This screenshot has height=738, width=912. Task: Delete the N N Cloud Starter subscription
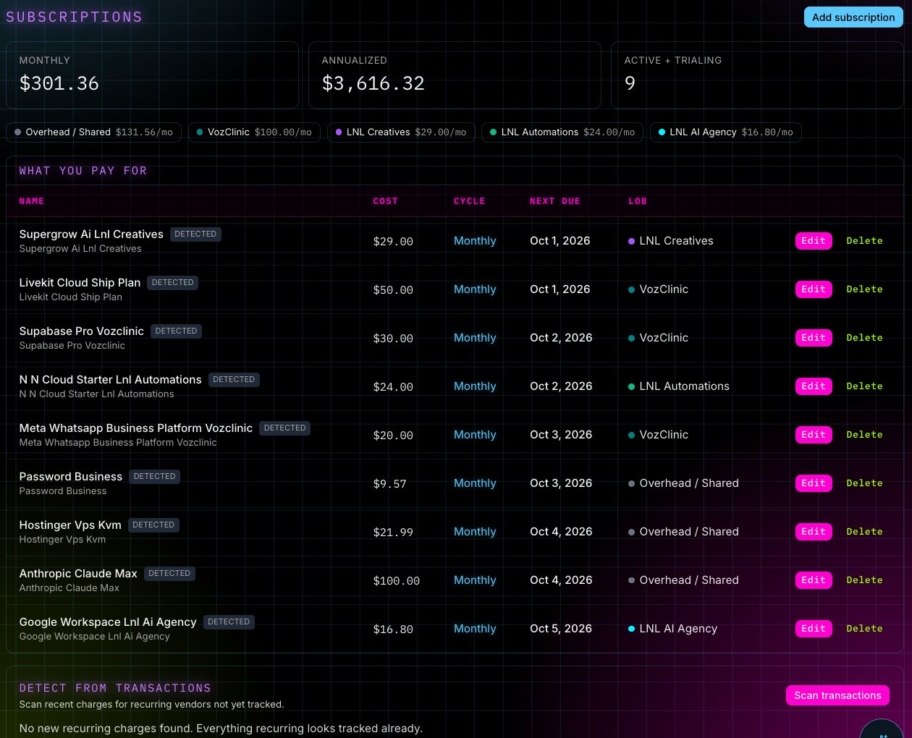click(864, 386)
